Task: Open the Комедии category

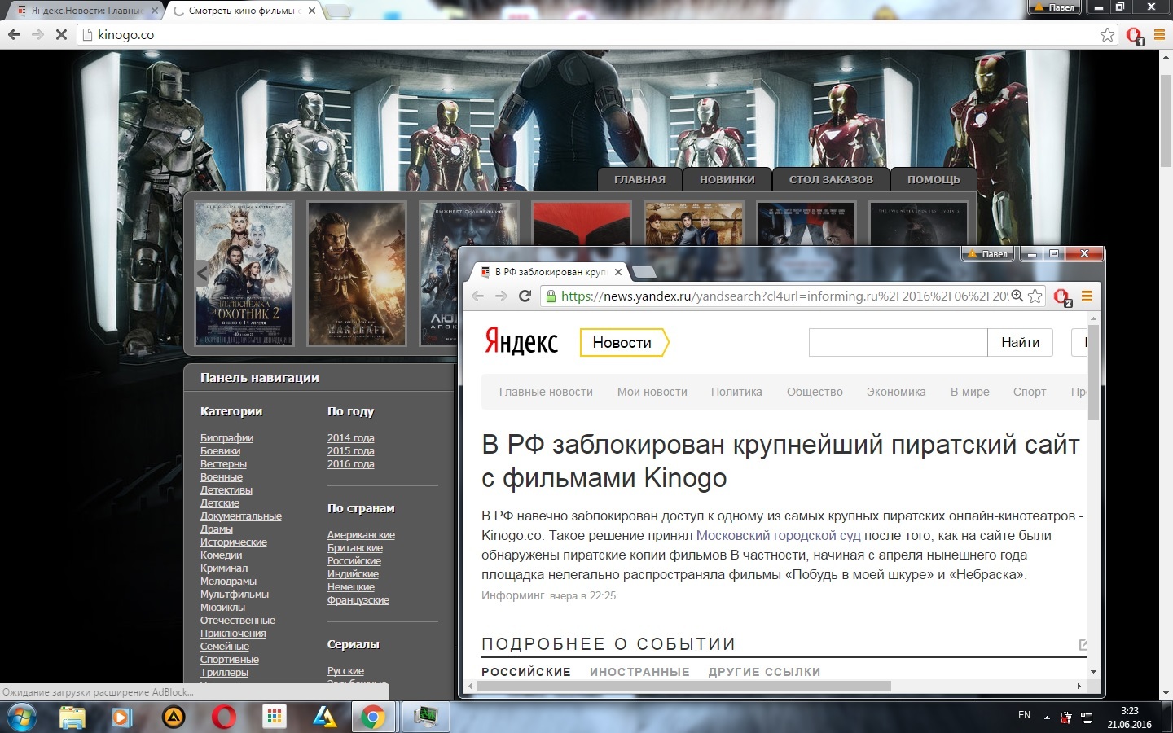Action: click(221, 555)
